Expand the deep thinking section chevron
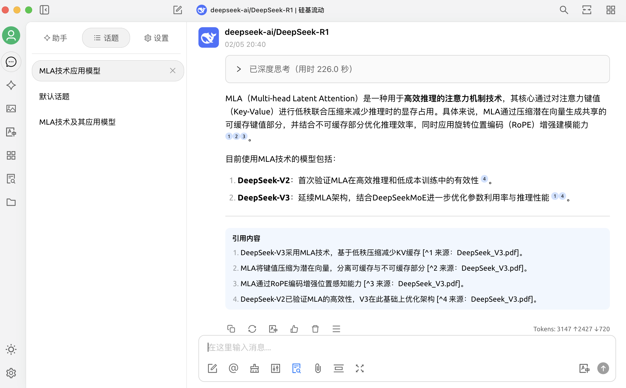This screenshot has width=626, height=388. 239,69
